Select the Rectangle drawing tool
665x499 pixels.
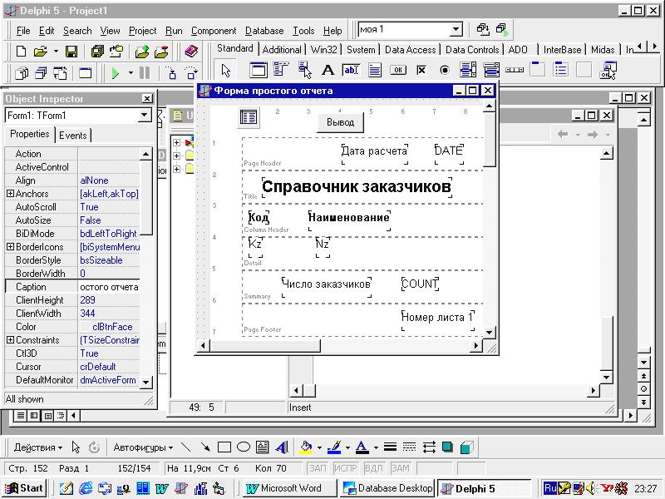coord(224,447)
